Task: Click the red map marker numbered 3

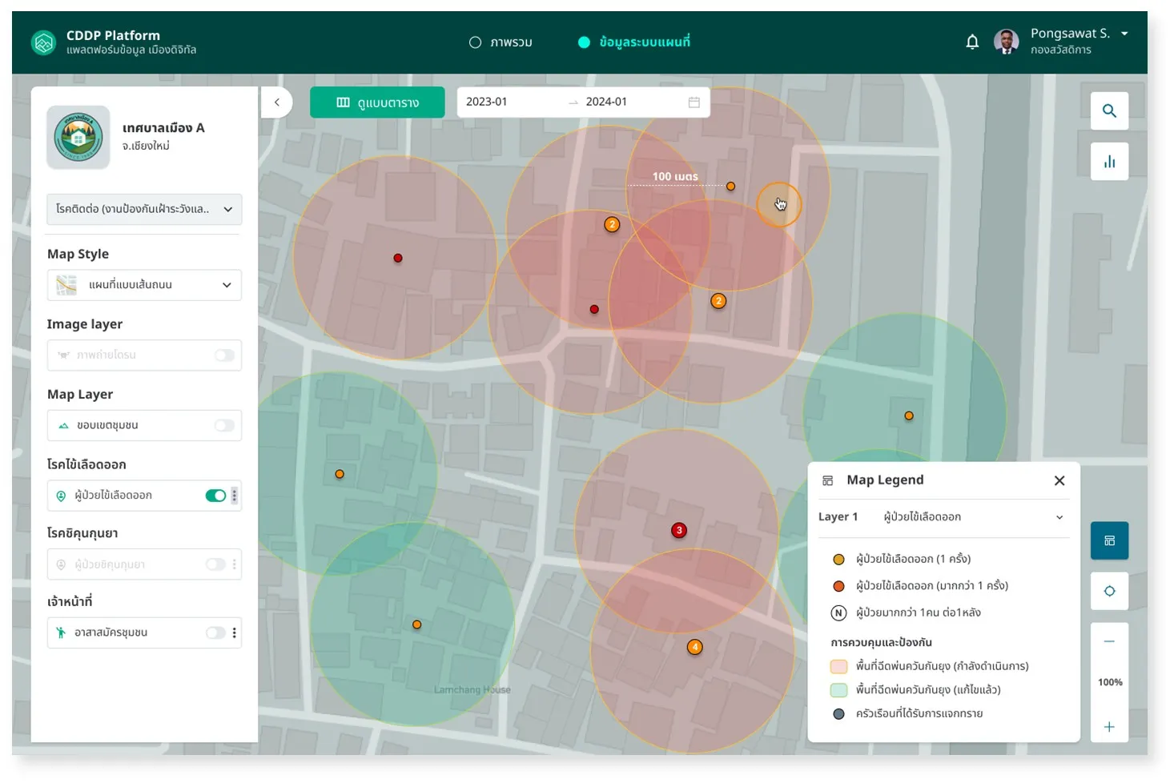Action: pyautogui.click(x=679, y=530)
